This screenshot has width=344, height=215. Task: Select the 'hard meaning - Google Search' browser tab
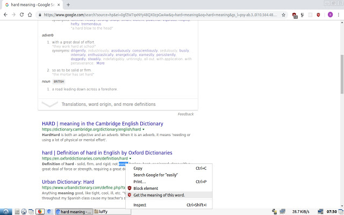coord(32,5)
